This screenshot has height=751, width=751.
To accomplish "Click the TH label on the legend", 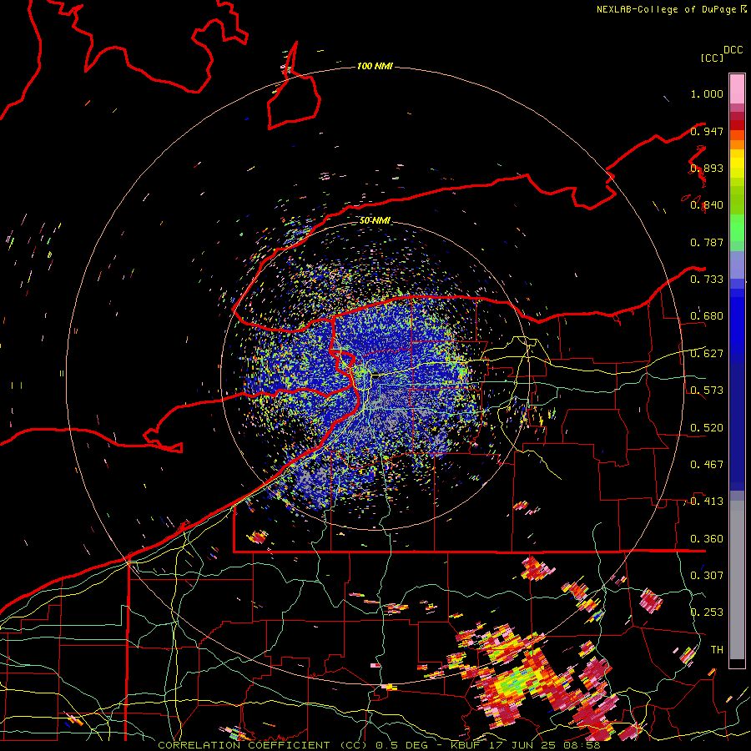I will pos(717,649).
